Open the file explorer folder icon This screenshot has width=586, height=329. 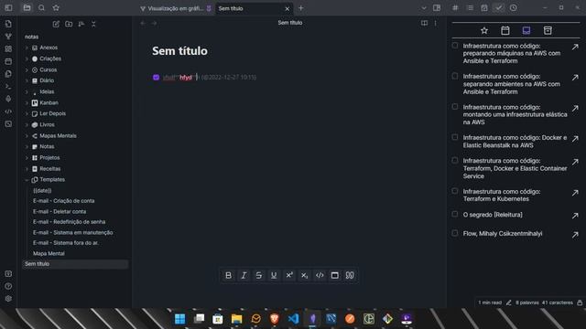click(x=27, y=8)
